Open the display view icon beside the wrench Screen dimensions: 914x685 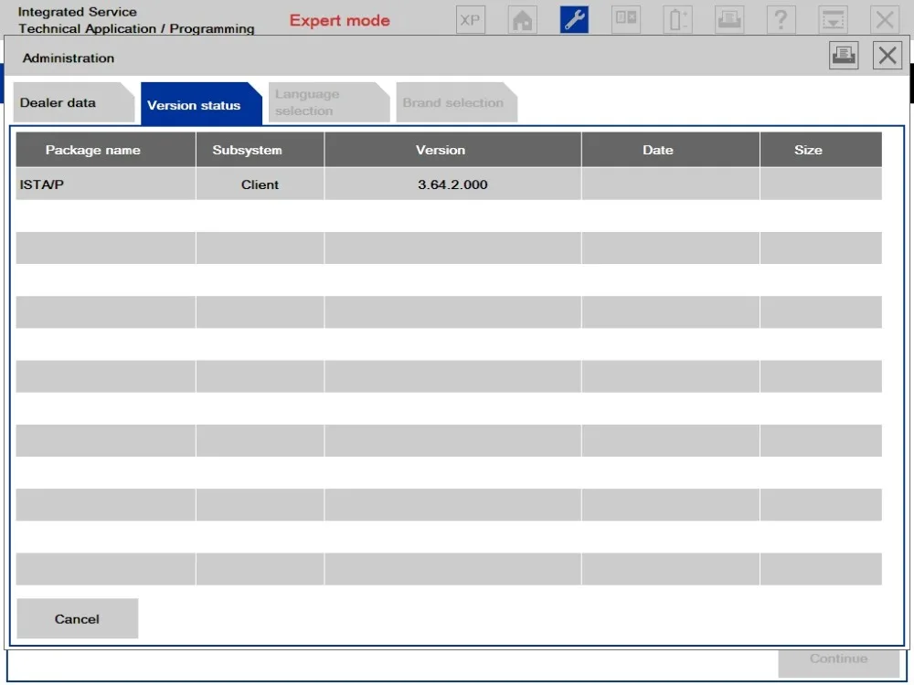[x=626, y=20]
